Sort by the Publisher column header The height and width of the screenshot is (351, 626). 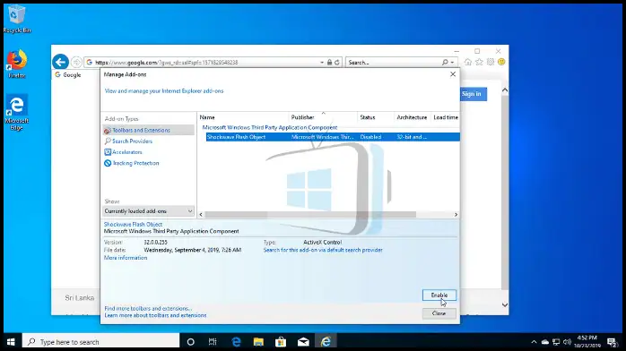(323, 117)
